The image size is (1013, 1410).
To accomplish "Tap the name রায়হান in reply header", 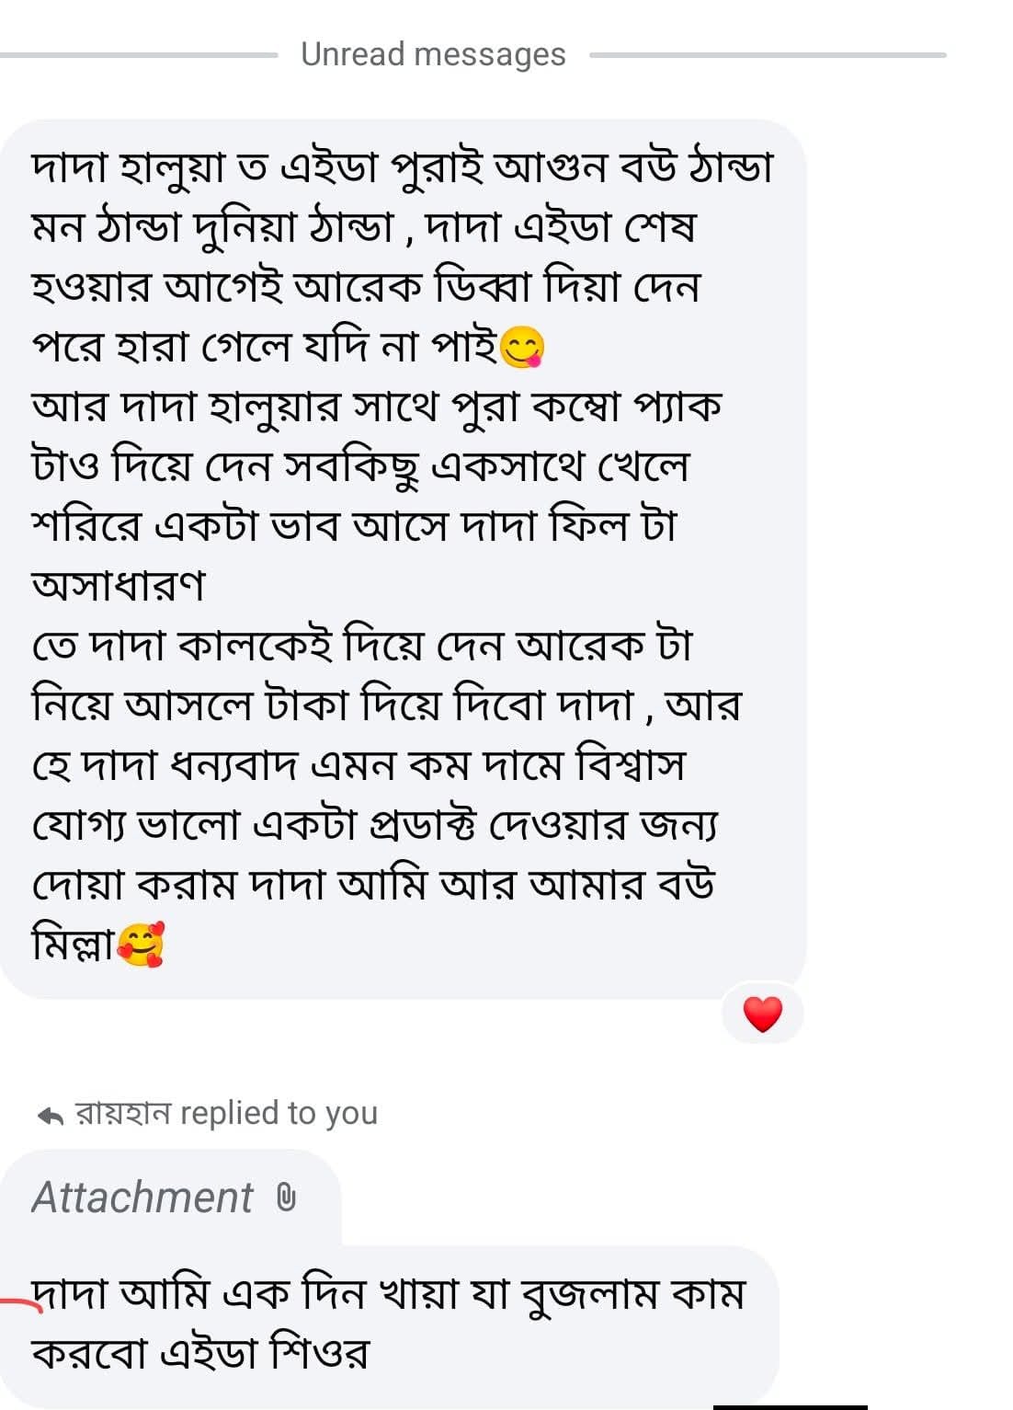I will pyautogui.click(x=123, y=1114).
